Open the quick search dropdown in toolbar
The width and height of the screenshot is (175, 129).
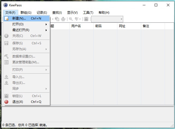121,19
